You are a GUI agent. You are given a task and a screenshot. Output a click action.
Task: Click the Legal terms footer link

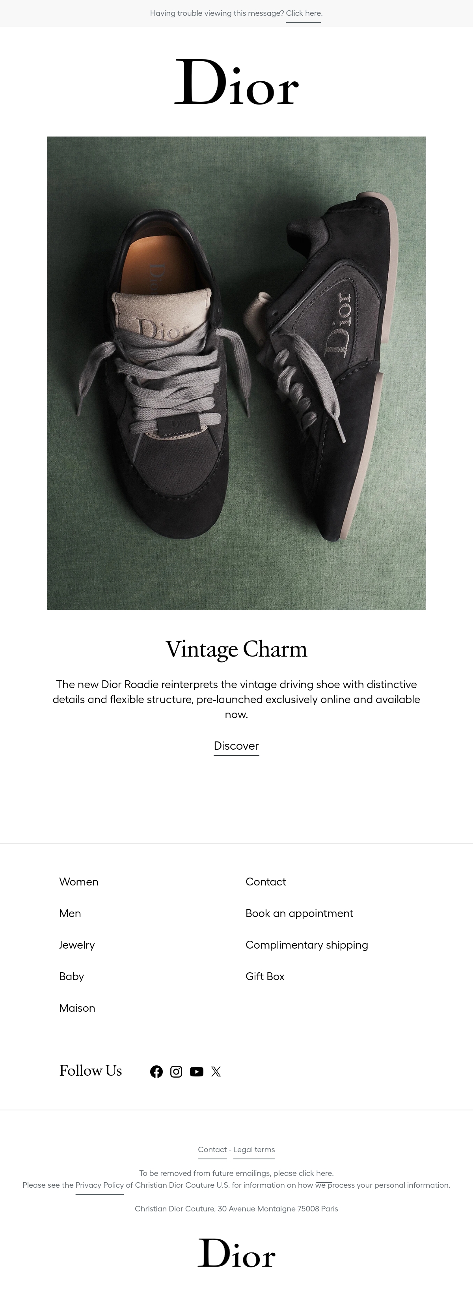coord(254,1149)
